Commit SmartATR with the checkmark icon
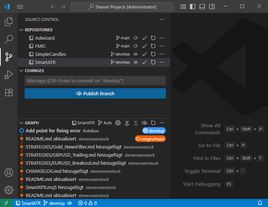This screenshot has height=207, width=268. click(x=144, y=63)
